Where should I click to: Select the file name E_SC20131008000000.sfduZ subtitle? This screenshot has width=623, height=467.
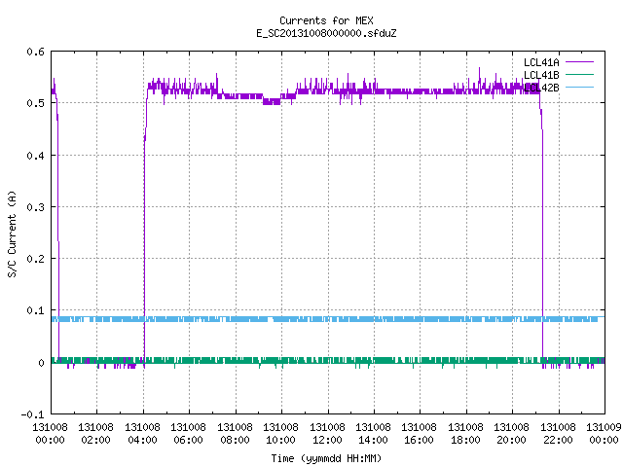326,33
